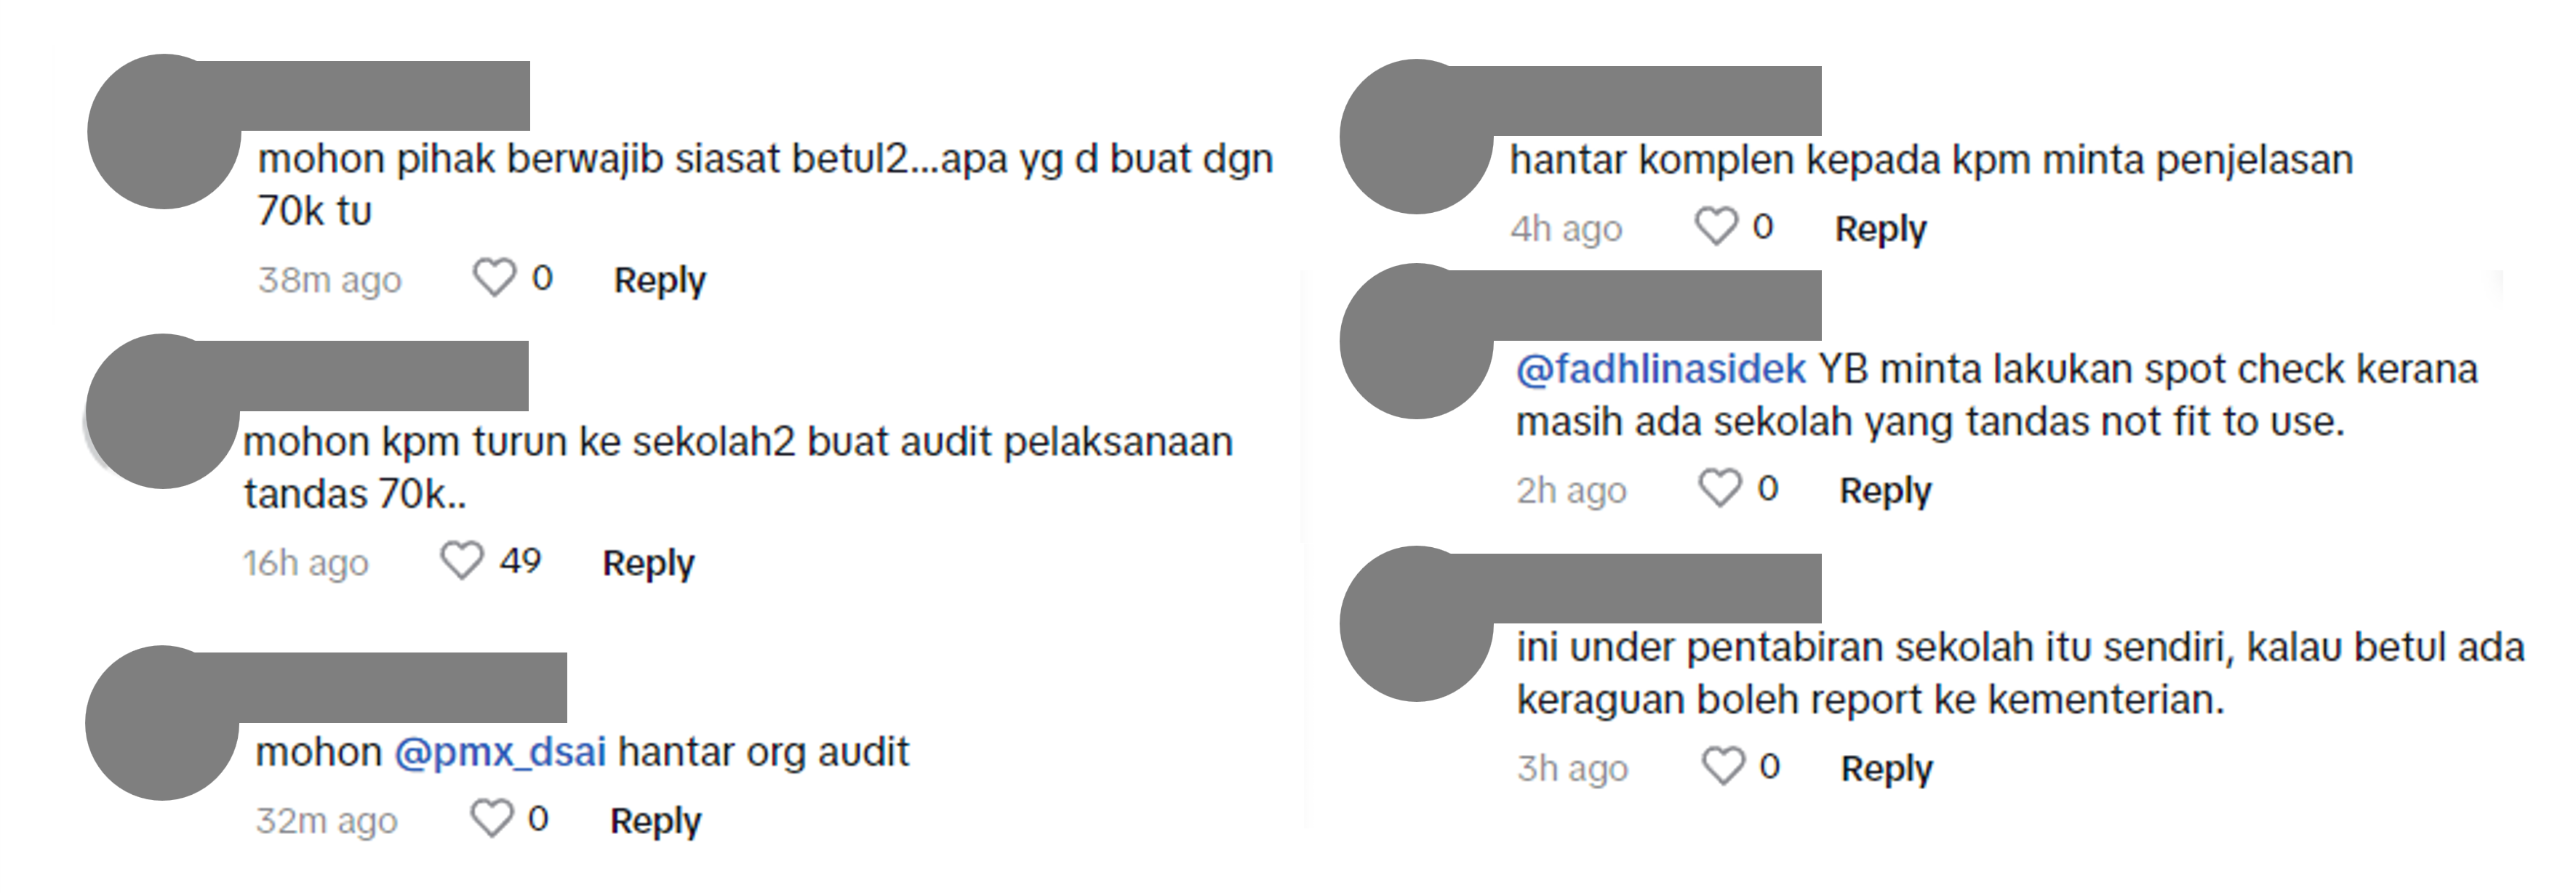Like the '@fadhlinasidek' spot check comment
2576x893 pixels.
click(1721, 488)
